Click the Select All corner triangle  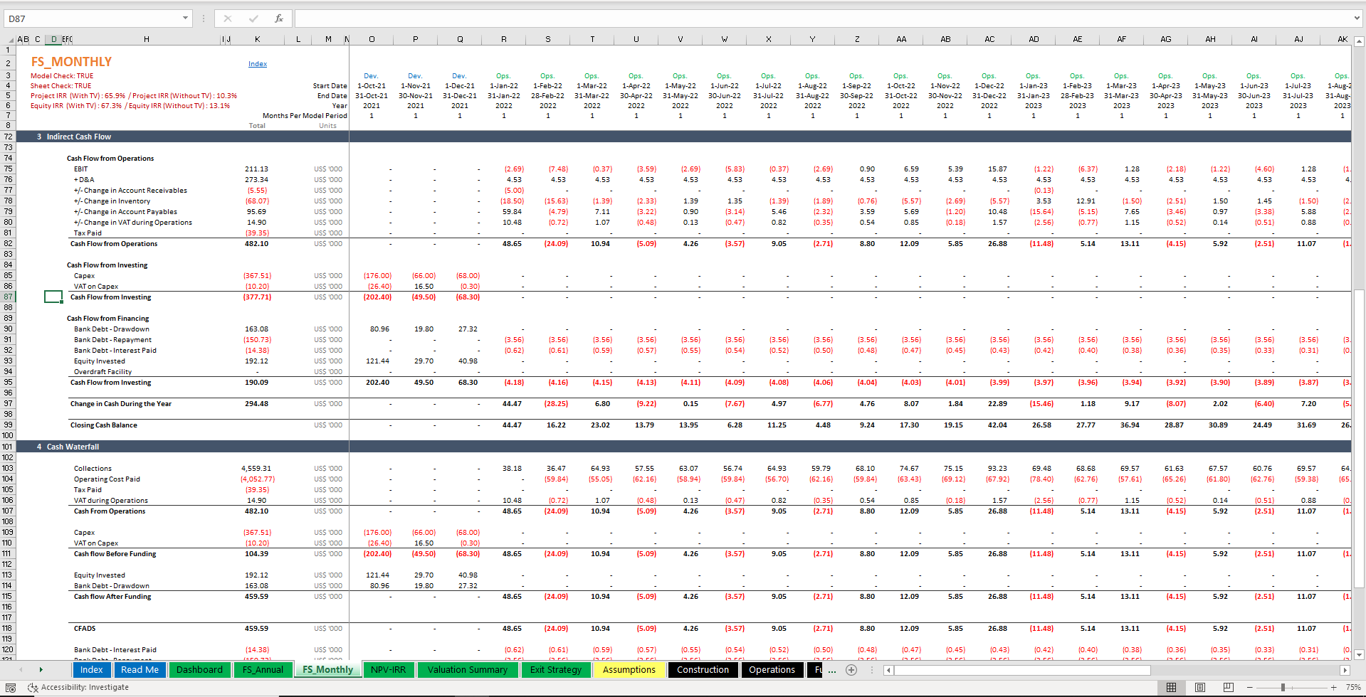(x=10, y=40)
